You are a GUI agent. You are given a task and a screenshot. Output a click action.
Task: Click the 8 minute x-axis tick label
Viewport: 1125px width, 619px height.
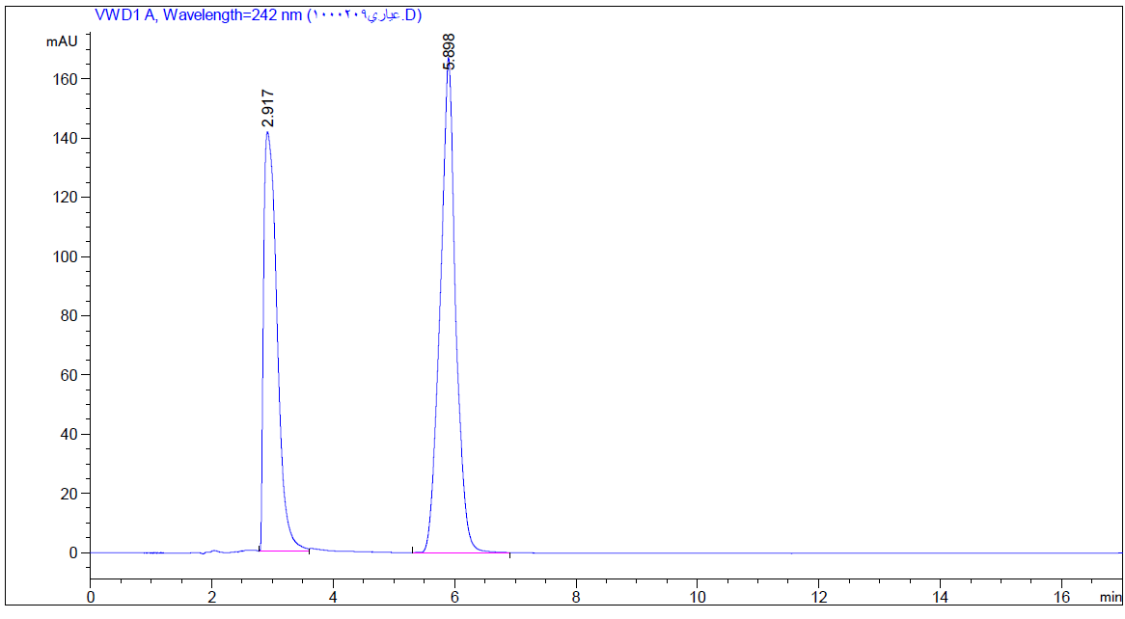(x=576, y=597)
